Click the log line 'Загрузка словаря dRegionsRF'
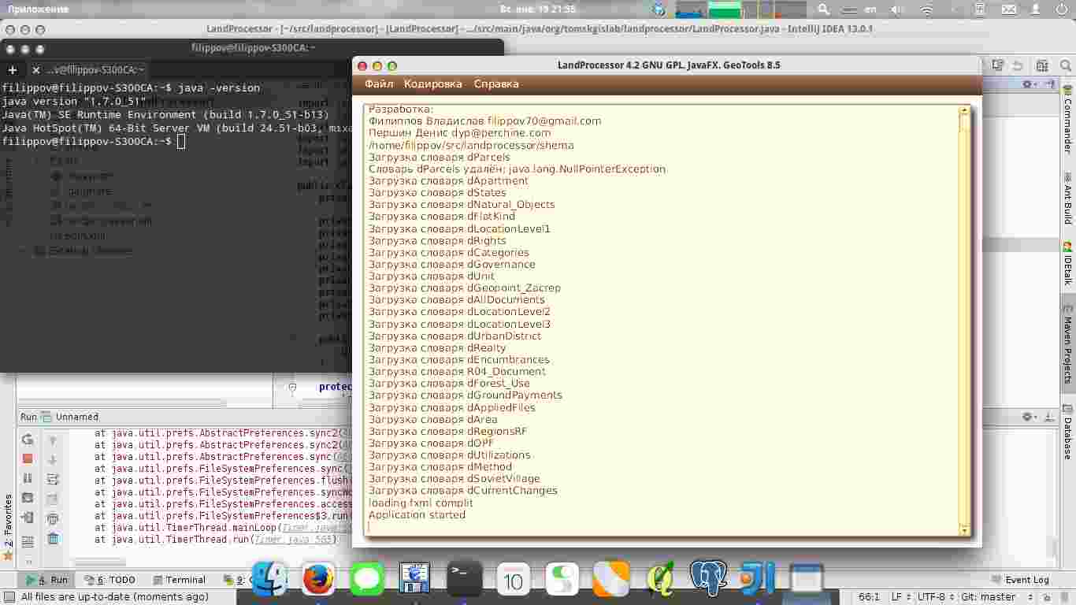The image size is (1076, 605). [447, 431]
